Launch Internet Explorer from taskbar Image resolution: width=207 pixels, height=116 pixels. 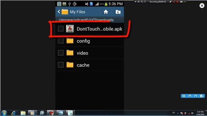14,113
